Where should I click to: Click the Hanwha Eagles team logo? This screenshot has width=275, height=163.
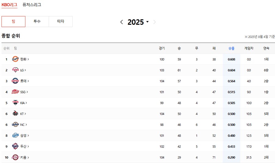[15, 59]
